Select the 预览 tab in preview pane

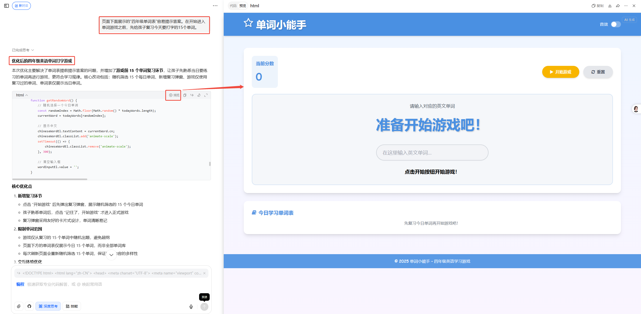tap(243, 6)
